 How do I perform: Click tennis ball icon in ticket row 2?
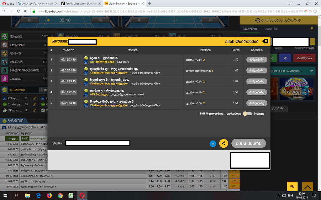point(86,68)
